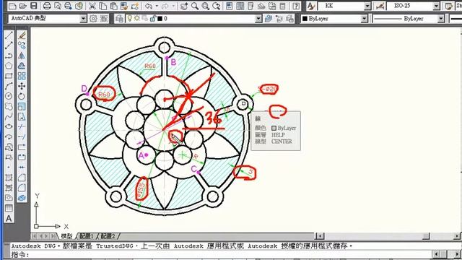Screen dimensions: 462x260
Task: Select the Rectangle draw tool
Action: click(9, 76)
